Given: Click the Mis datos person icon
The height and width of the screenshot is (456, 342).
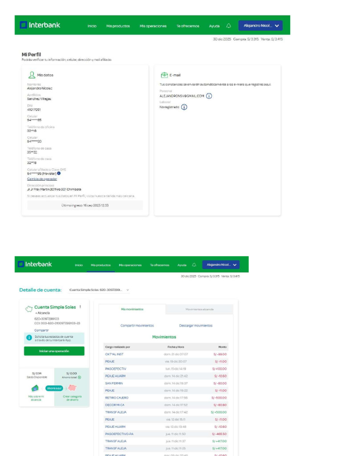Looking at the screenshot, I should [x=32, y=75].
